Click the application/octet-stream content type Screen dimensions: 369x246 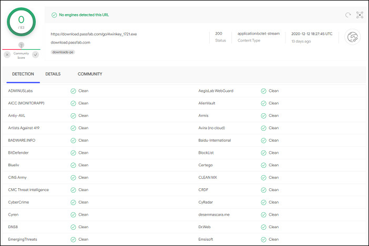tap(259, 34)
